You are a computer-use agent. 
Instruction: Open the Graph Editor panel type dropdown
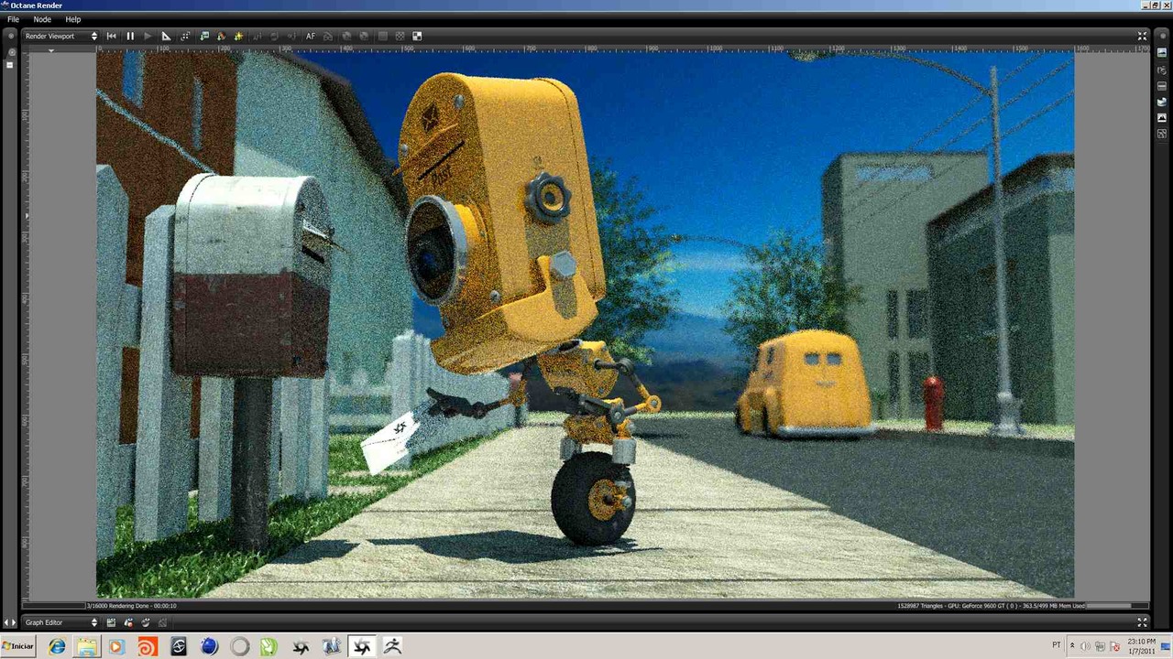[60, 622]
